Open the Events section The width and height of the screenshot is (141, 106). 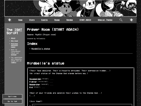pos(44,20)
